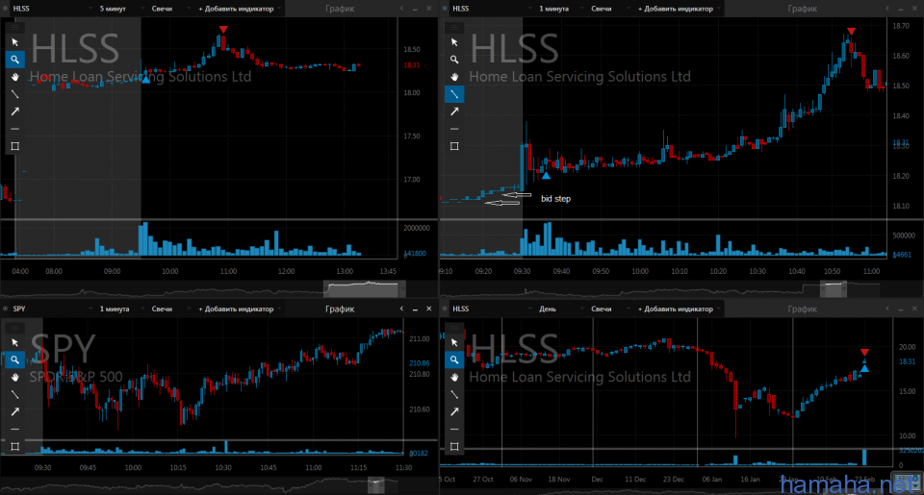
Task: Expand the 'Свечи' chart type dropdown in SPY chart
Action: point(165,309)
